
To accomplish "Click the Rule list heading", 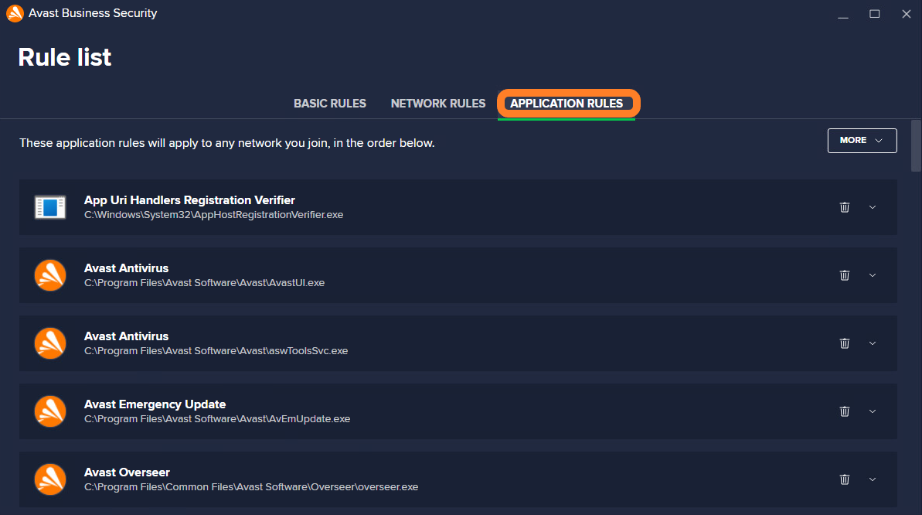I will pyautogui.click(x=65, y=57).
